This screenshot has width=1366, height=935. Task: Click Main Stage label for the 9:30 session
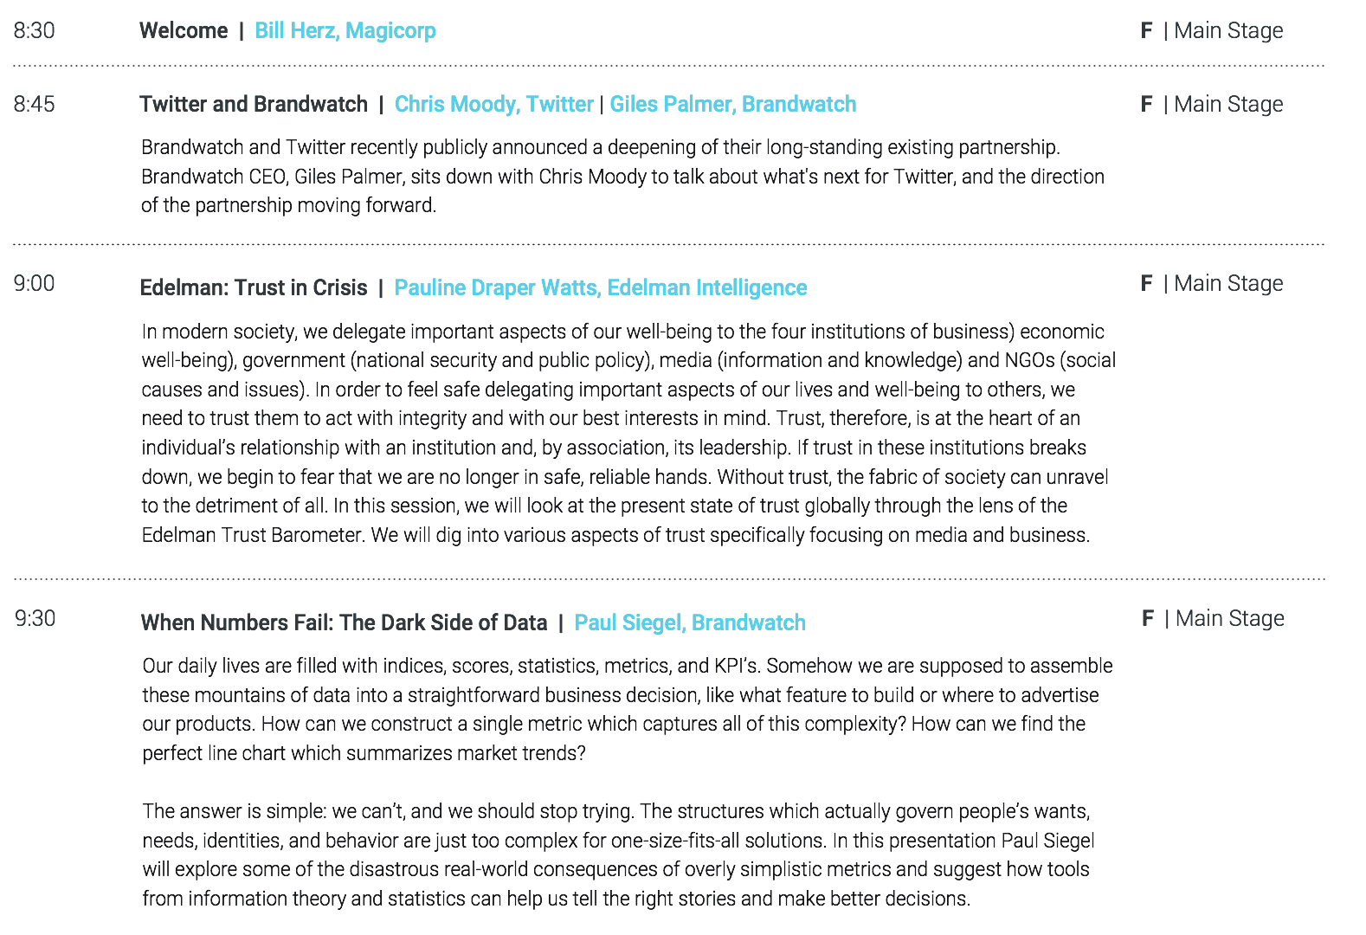(x=1229, y=619)
